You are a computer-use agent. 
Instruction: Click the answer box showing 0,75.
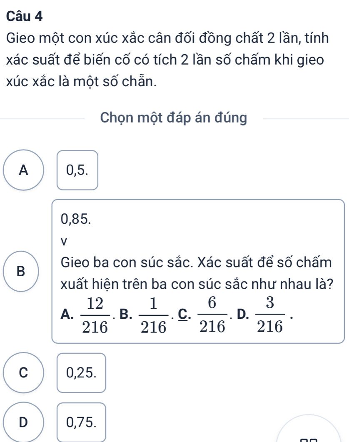click(81, 422)
